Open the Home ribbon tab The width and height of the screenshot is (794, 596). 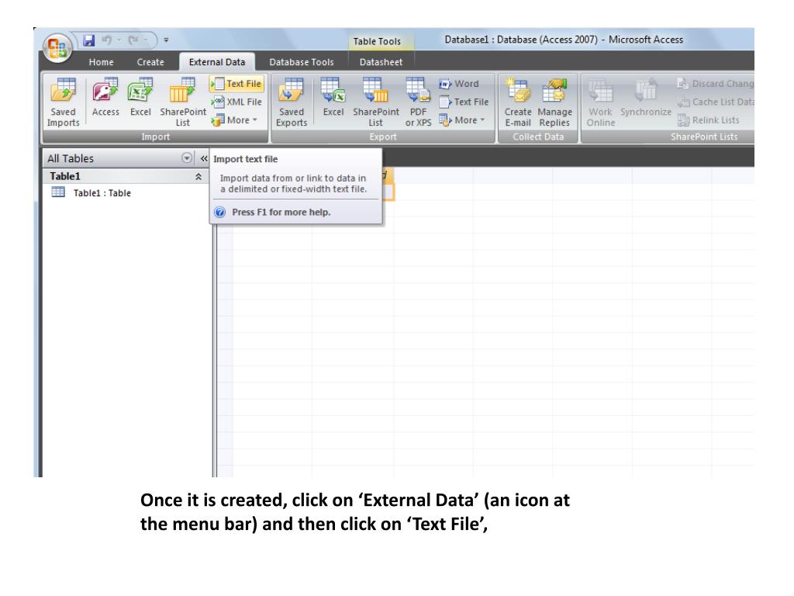(x=102, y=62)
